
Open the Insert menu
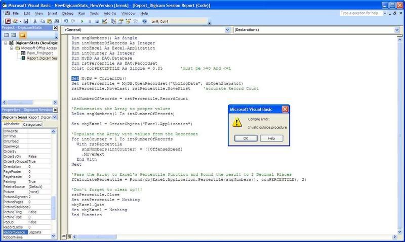(53, 14)
